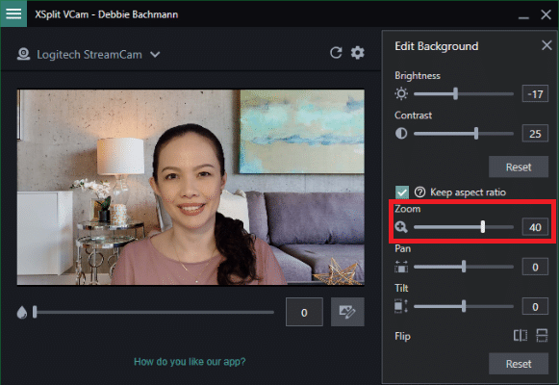Close the Edit Background panel

click(x=546, y=45)
